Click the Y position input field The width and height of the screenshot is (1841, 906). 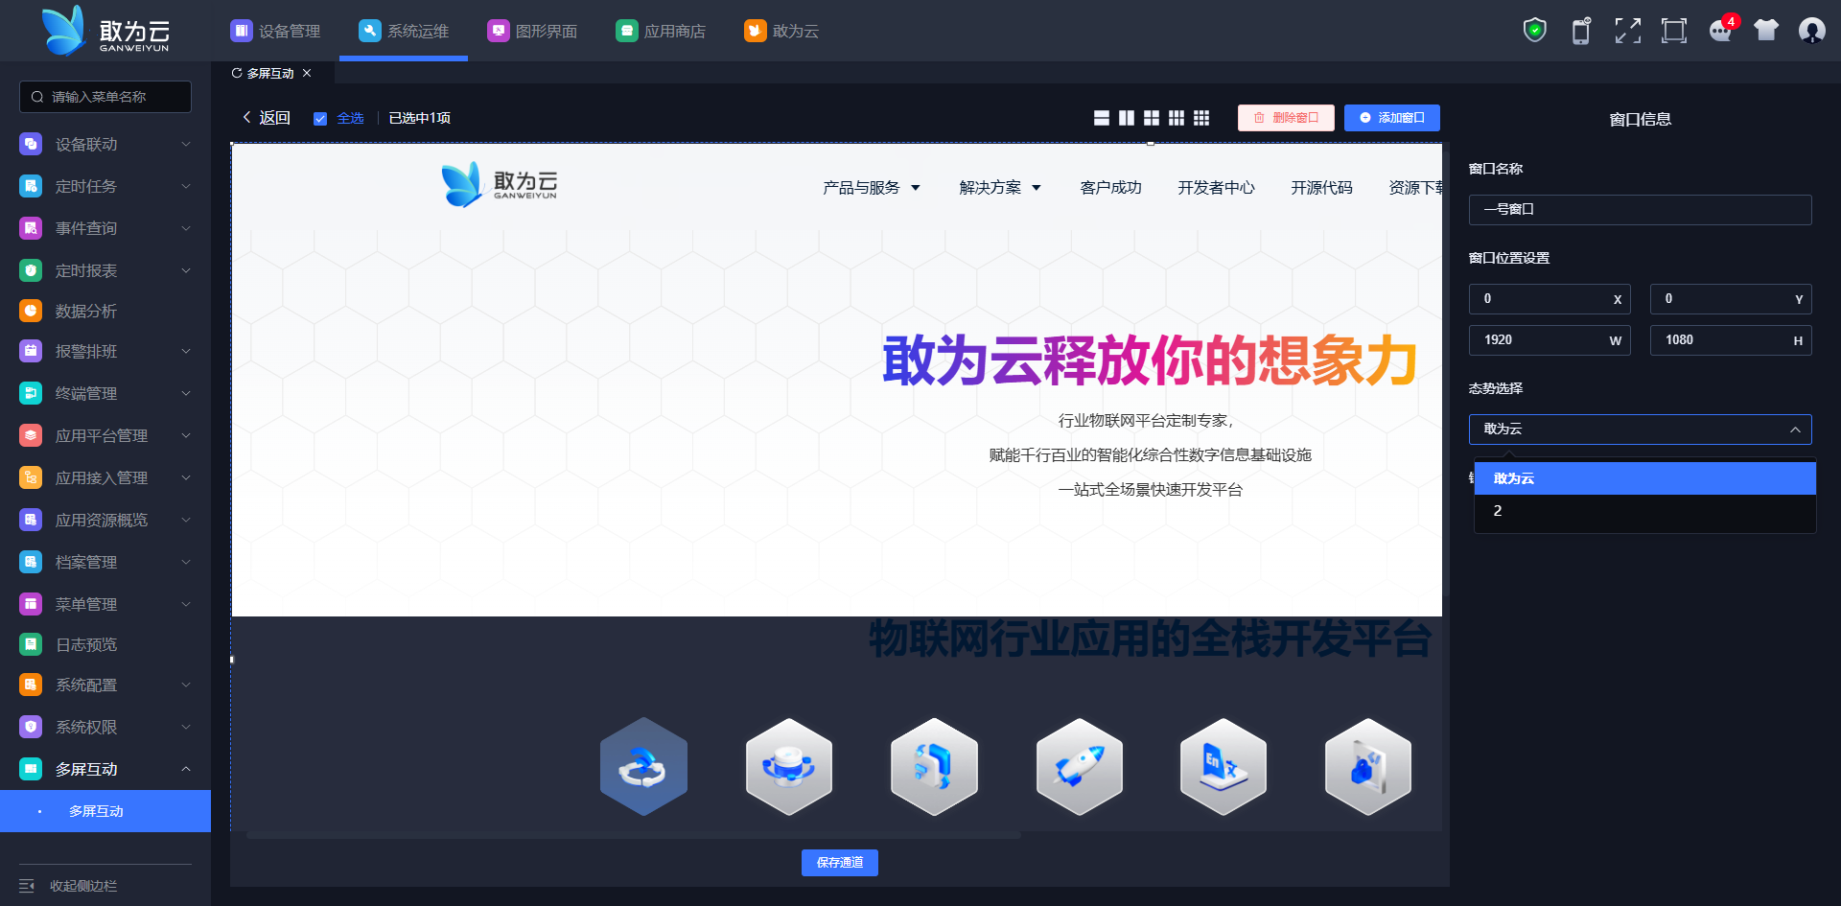1731,299
